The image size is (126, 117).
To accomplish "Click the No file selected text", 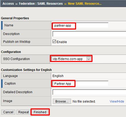I will [x=84, y=101].
